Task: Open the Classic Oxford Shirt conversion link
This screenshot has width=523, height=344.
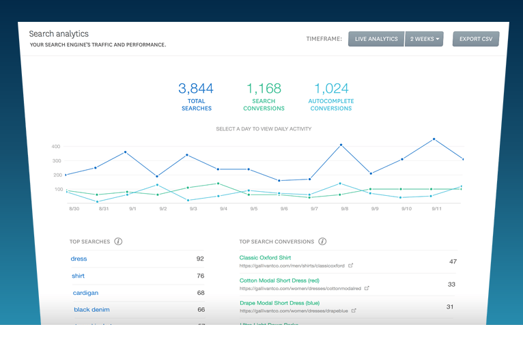Action: (x=265, y=258)
